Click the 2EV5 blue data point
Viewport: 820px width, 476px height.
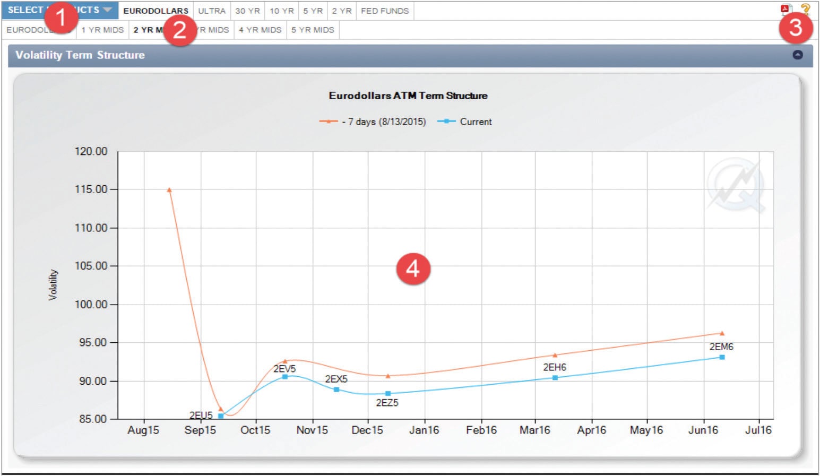coord(285,377)
